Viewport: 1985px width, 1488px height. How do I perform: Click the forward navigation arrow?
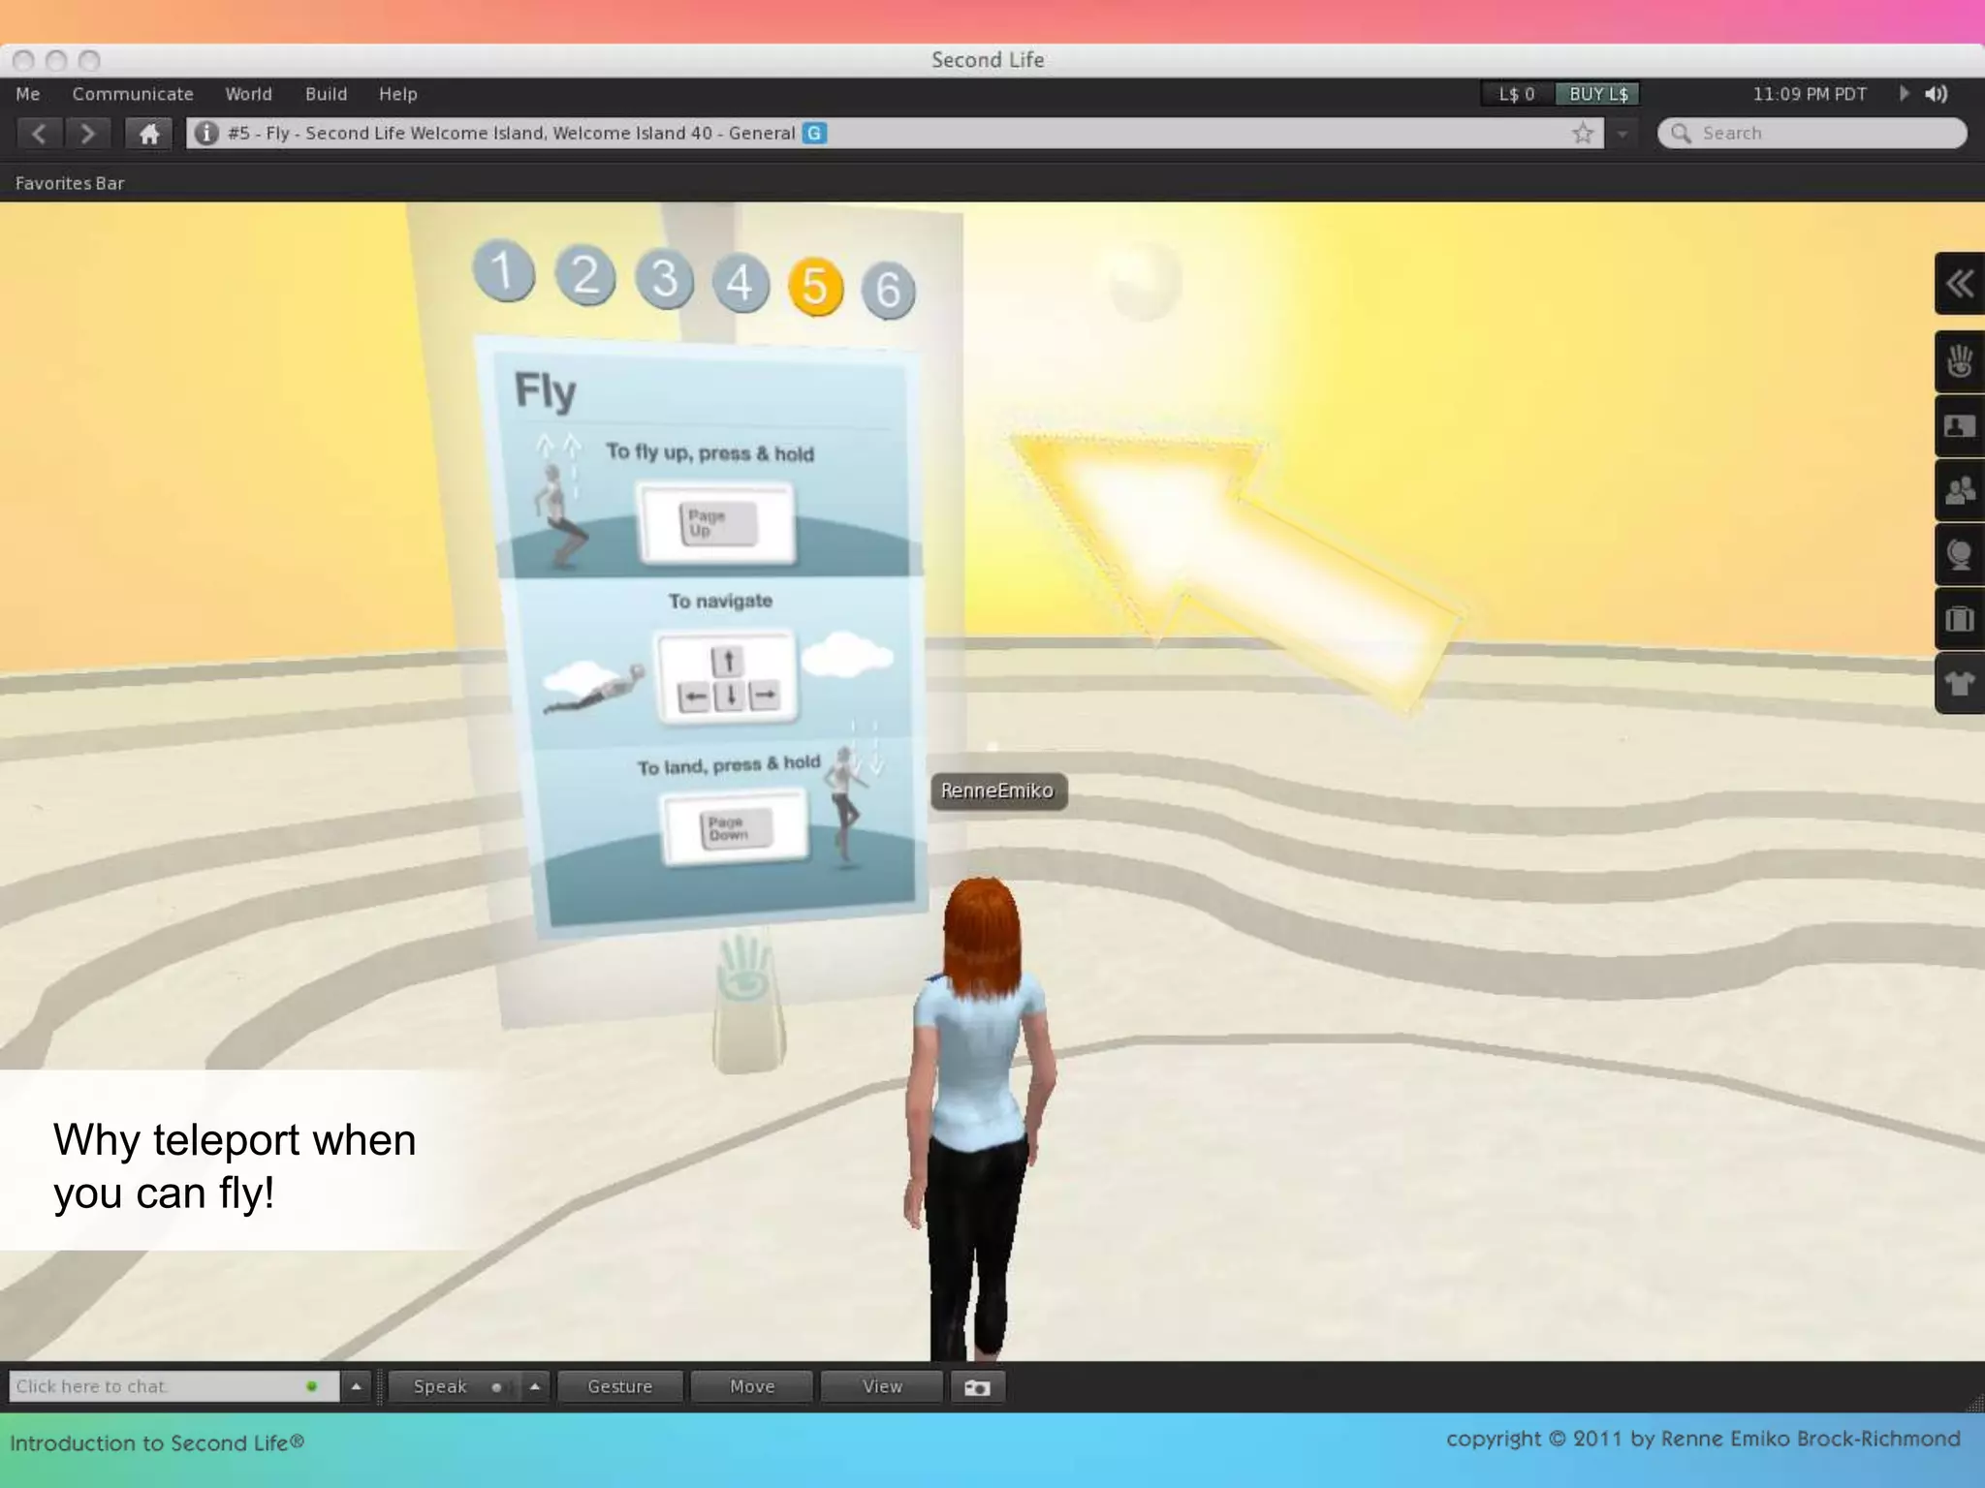pos(88,134)
